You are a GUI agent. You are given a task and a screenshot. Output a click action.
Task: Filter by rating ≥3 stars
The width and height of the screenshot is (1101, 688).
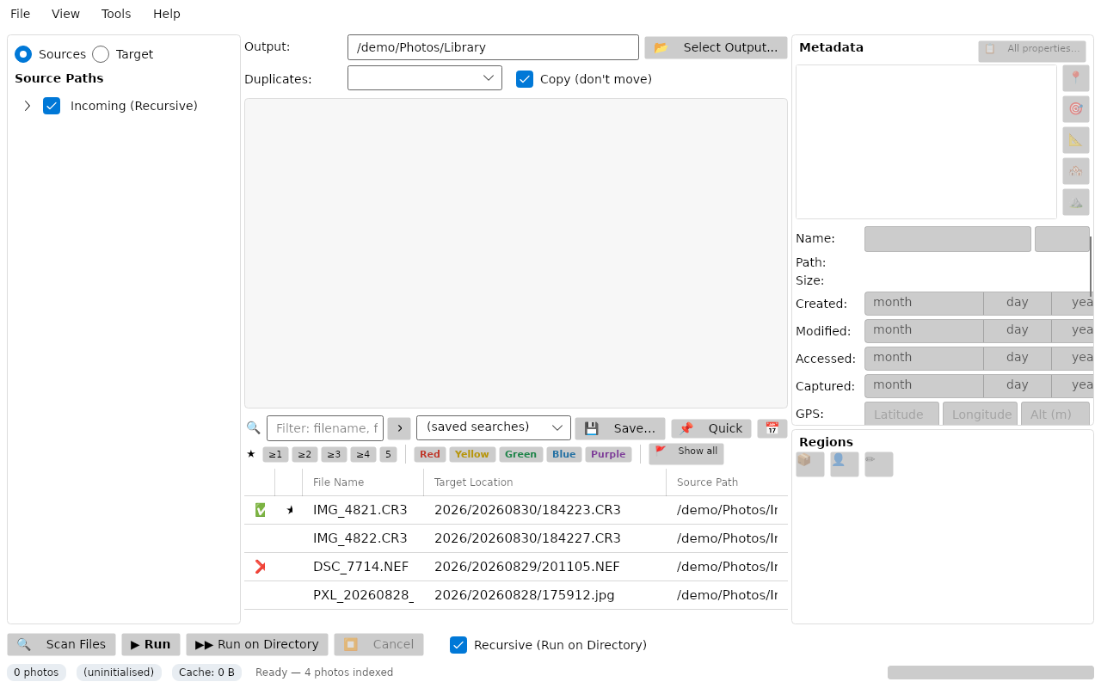(x=334, y=454)
